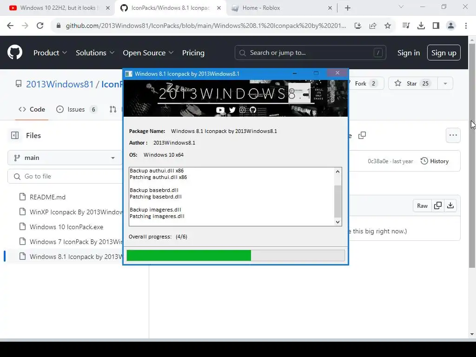The height and width of the screenshot is (357, 476).
Task: Click installer window title bar icon
Action: click(129, 74)
